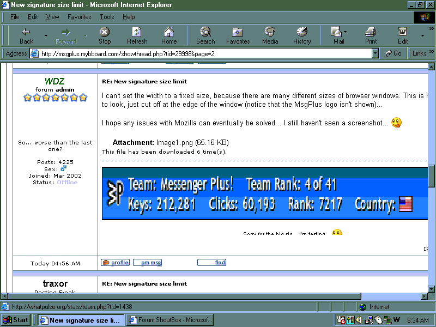Click the horizontal scrollbar right arrow

[425, 296]
